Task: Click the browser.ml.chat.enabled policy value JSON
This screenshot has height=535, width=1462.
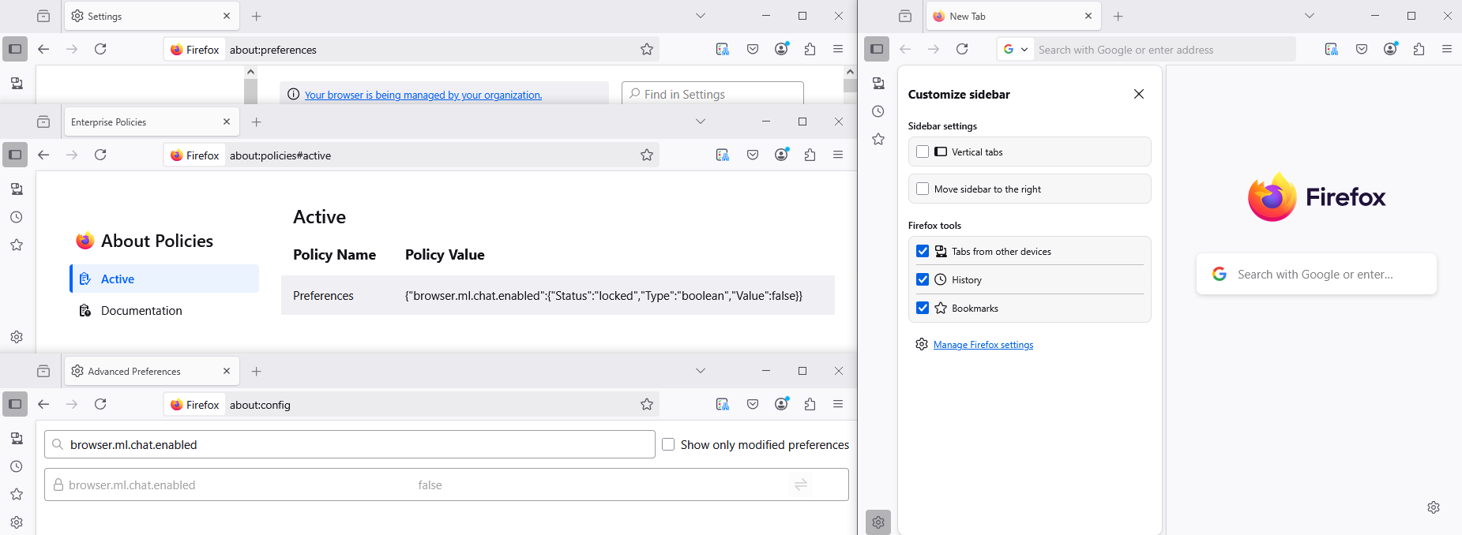Action: (603, 295)
